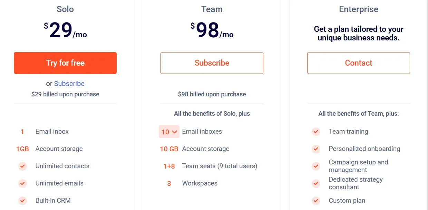428x210 pixels.
Task: Click checkmark icon beside Unlimited emails
Action: [22, 183]
